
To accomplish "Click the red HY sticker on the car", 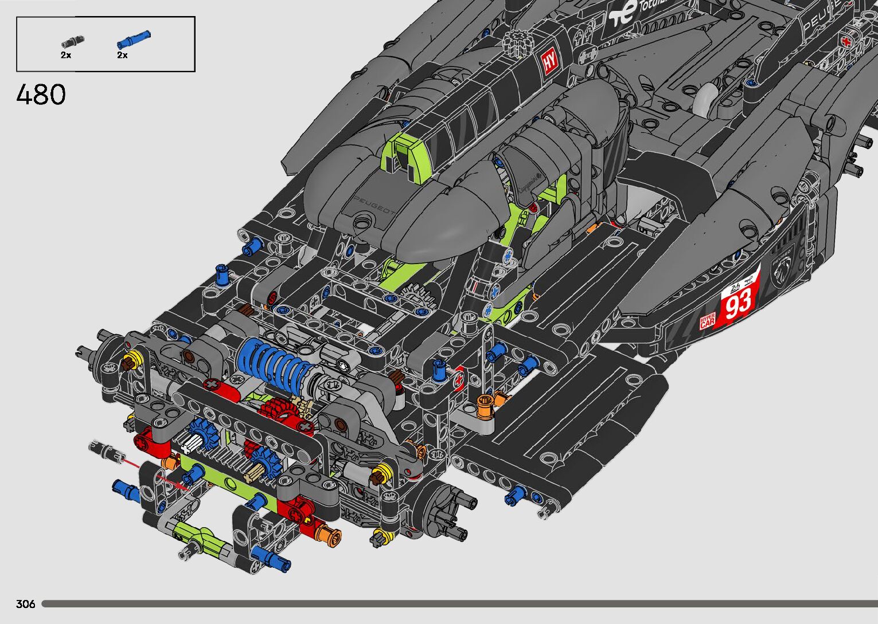I will 549,64.
